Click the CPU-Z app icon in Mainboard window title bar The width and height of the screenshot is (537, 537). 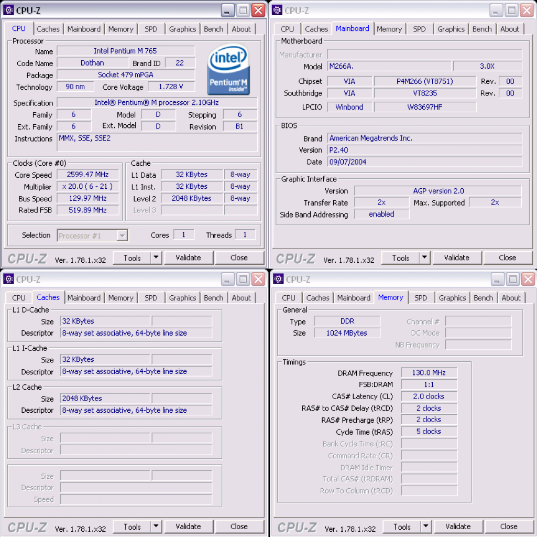click(277, 10)
